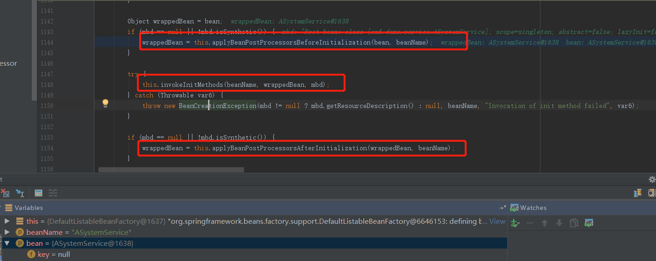
Task: Click line number 1150 in the gutter
Action: coord(47,106)
